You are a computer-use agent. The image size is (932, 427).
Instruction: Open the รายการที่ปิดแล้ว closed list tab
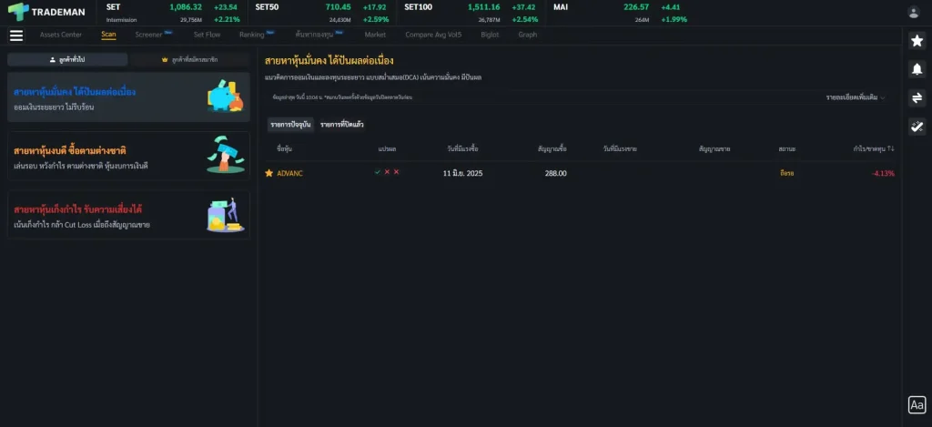[342, 124]
